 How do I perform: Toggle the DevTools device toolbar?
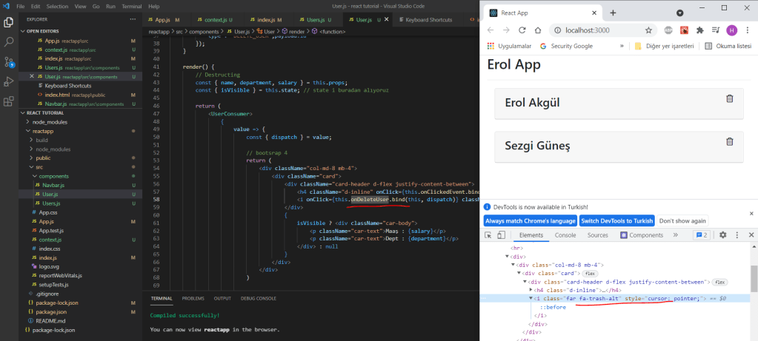[x=500, y=235]
